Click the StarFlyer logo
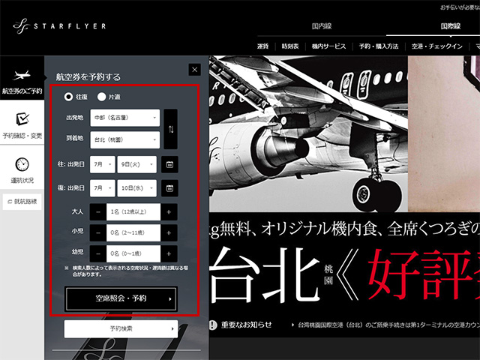480x360 pixels. click(x=59, y=27)
